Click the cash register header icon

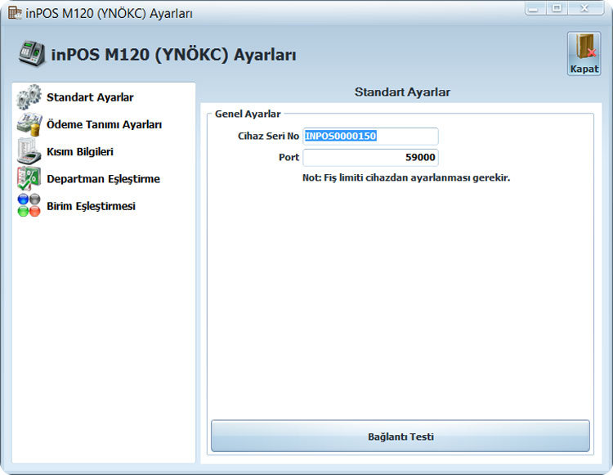tap(32, 53)
